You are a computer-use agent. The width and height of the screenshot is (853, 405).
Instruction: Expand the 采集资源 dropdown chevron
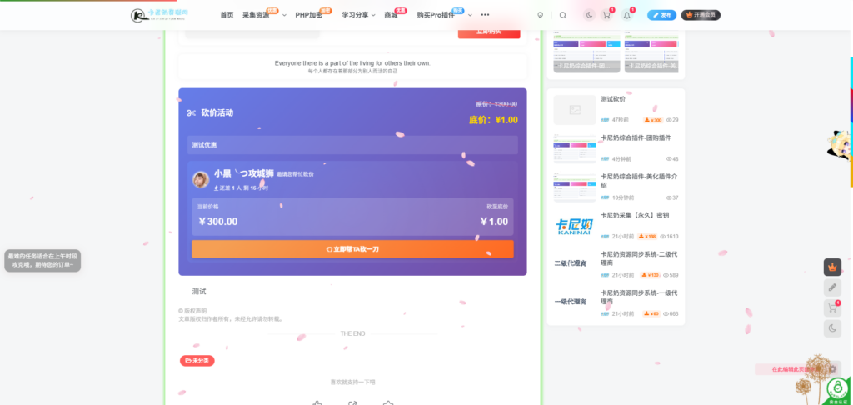(284, 15)
